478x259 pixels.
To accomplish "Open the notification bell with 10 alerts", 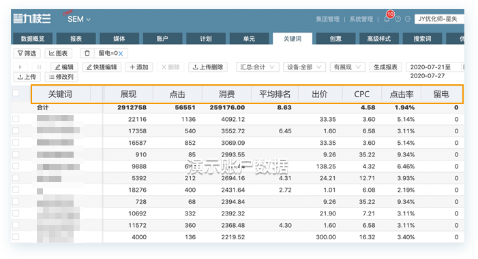I will [x=387, y=19].
